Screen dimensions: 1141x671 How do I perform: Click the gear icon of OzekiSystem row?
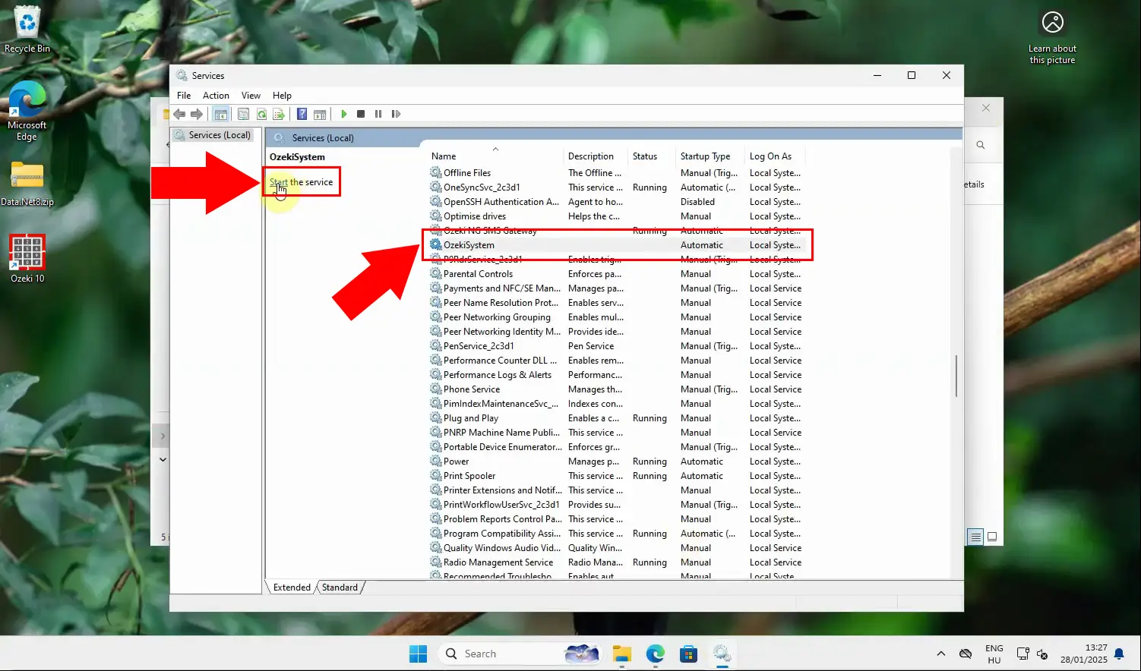436,244
